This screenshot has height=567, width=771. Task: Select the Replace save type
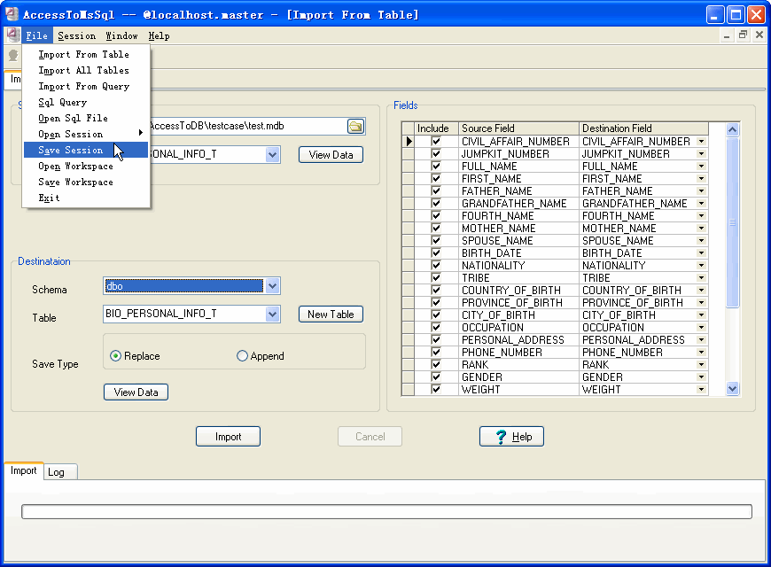pos(136,356)
